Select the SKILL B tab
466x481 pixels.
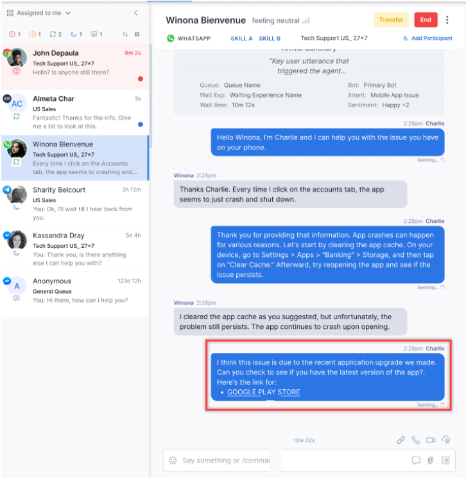270,39
